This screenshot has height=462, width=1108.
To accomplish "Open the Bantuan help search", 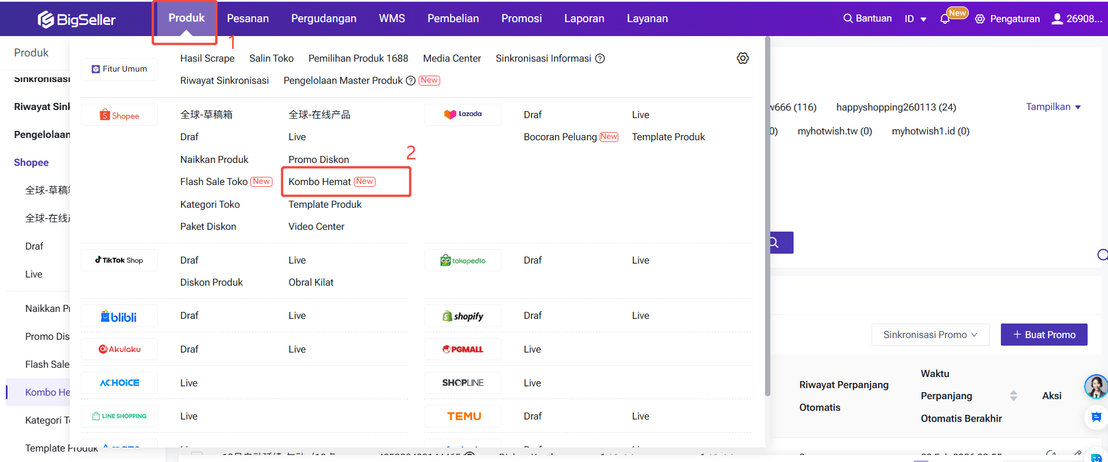I will click(x=868, y=19).
